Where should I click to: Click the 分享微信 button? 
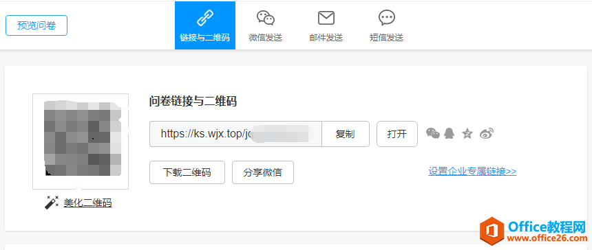[x=263, y=172]
